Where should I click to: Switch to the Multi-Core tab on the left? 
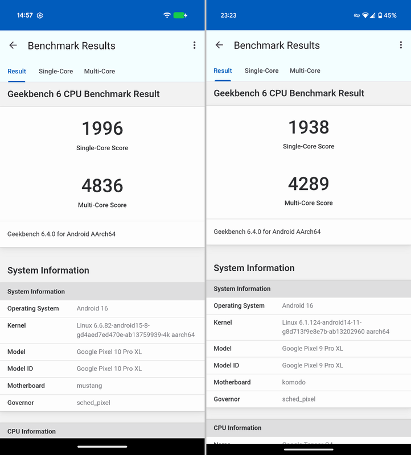pyautogui.click(x=99, y=72)
